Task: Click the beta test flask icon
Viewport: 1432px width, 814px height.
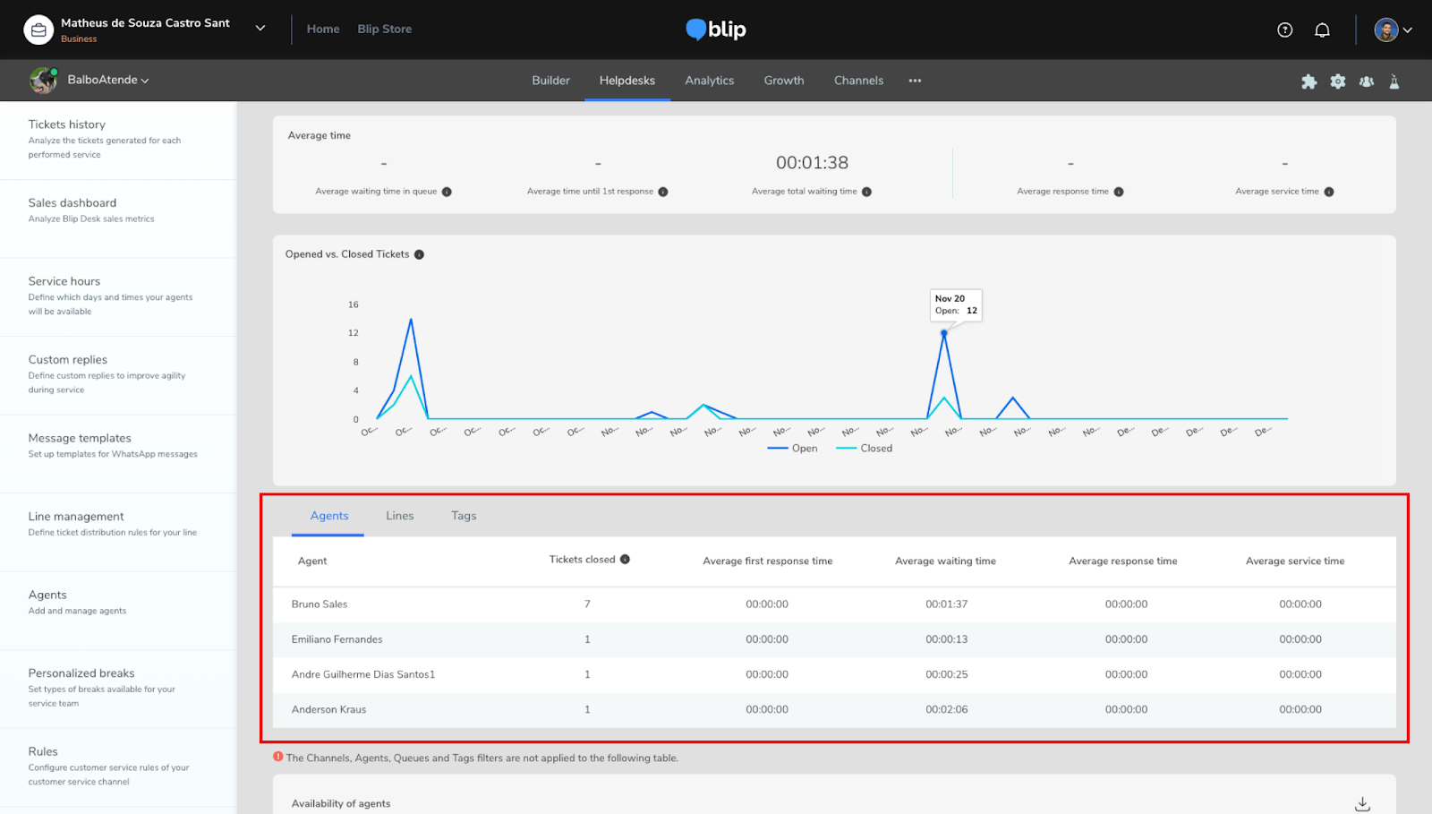Action: point(1394,81)
